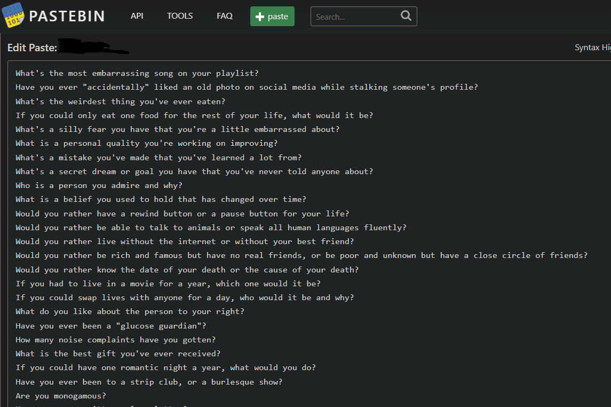
Task: Click the line about living in a movie
Action: click(x=168, y=284)
